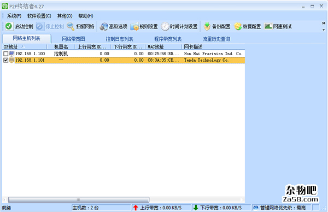Switch to the 控制日志列表 tab
This screenshot has width=328, height=212.
point(119,39)
